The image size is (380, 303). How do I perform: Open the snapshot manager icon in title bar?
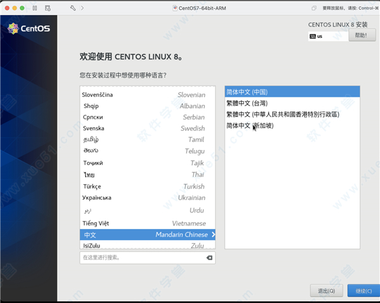click(47, 8)
